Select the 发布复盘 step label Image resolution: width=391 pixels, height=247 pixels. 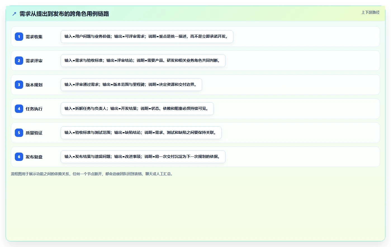(x=34, y=157)
